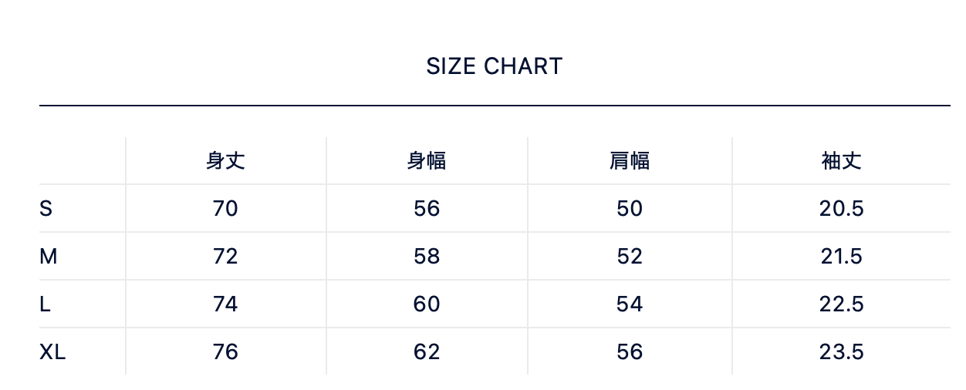Click the SIZE CHART heading
The height and width of the screenshot is (390, 966).
click(x=494, y=66)
